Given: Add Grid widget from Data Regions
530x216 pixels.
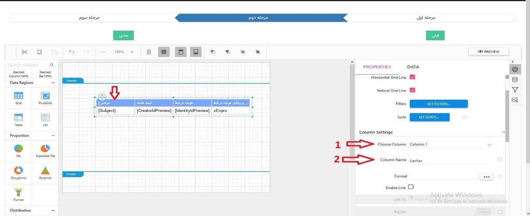Looking at the screenshot, I should [x=18, y=98].
